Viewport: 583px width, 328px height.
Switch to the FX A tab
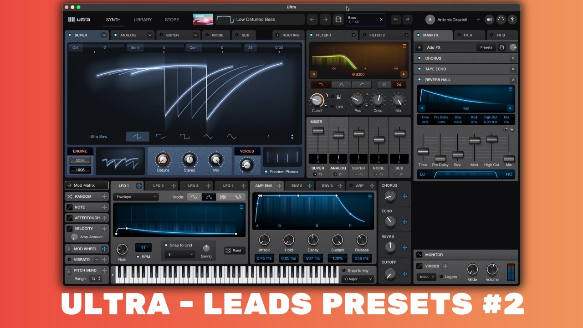(x=468, y=35)
